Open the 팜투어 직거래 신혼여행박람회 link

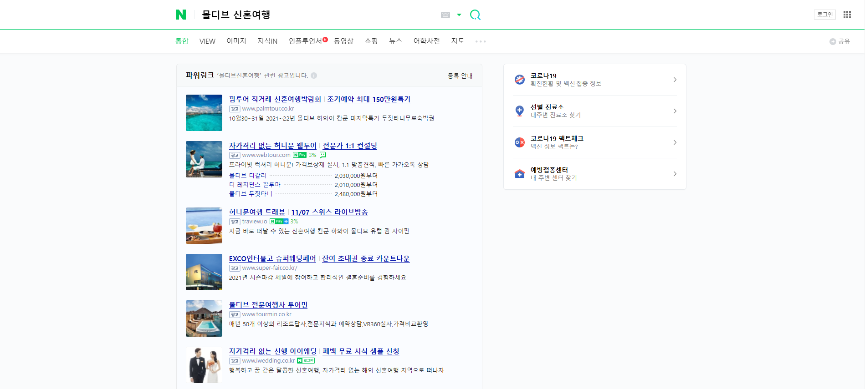(275, 99)
